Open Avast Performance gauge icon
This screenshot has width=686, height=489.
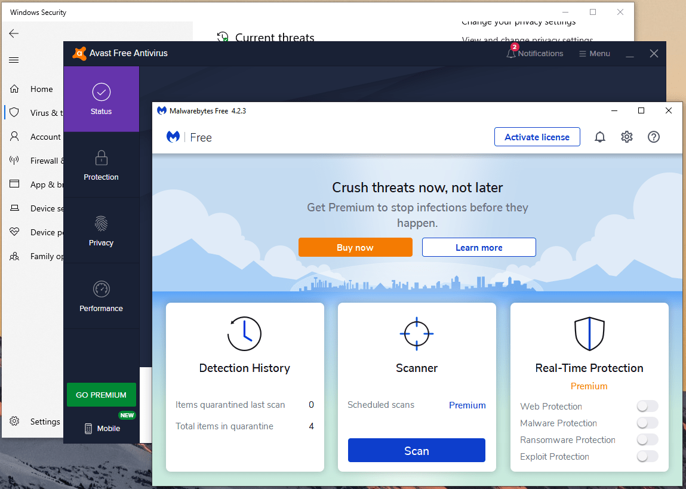(x=101, y=289)
